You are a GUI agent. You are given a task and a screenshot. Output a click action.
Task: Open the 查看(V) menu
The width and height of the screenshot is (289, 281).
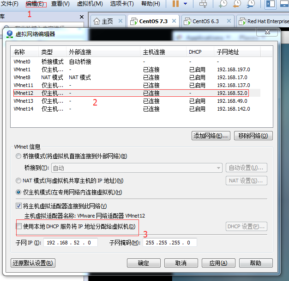pyautogui.click(x=60, y=4)
